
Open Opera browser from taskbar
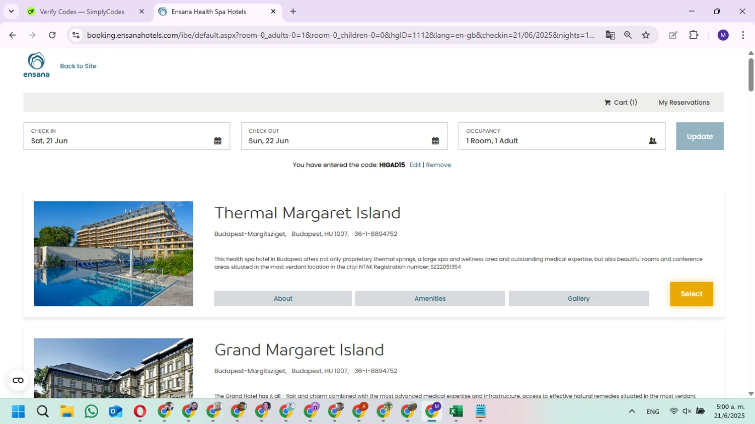click(140, 411)
